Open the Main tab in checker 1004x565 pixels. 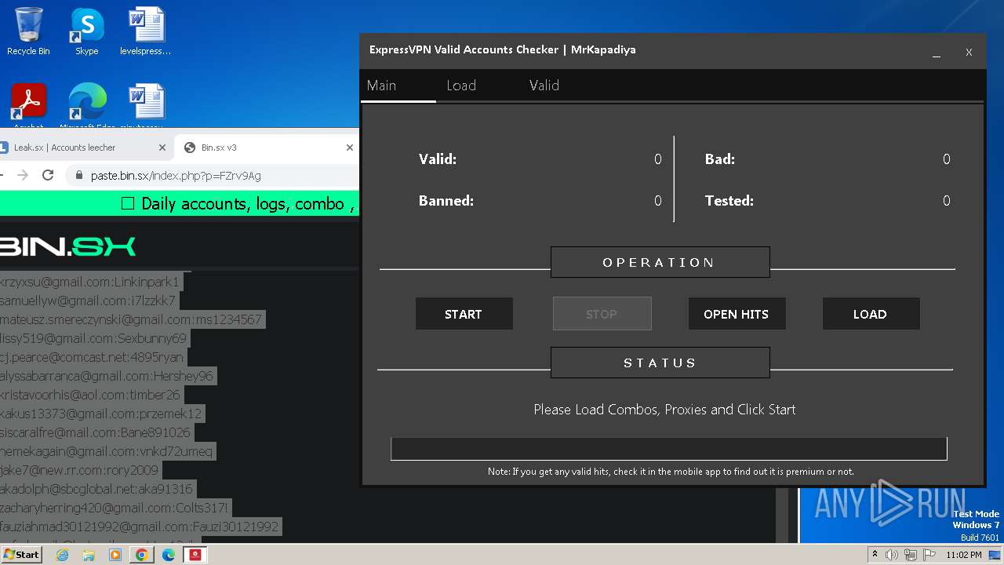click(381, 86)
